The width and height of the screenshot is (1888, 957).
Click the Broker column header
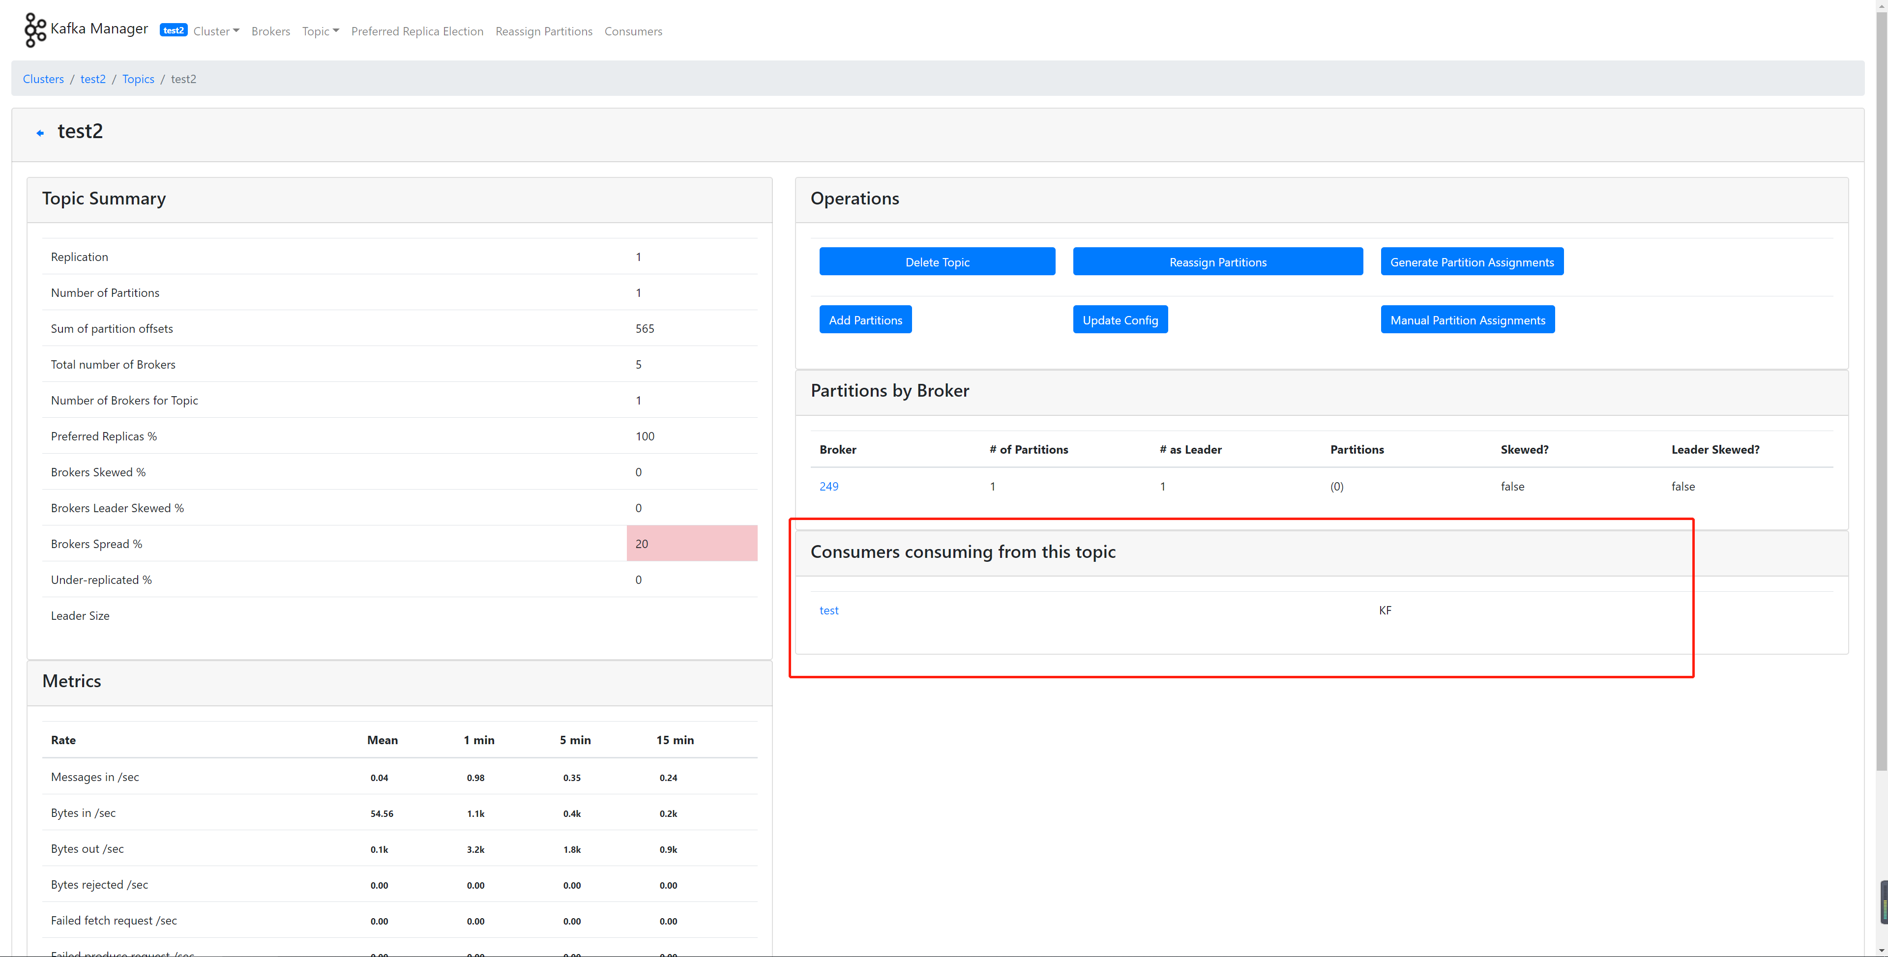[x=838, y=449]
